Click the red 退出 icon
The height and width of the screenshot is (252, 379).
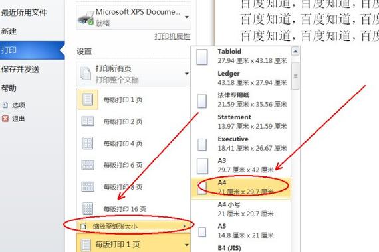tap(5, 119)
